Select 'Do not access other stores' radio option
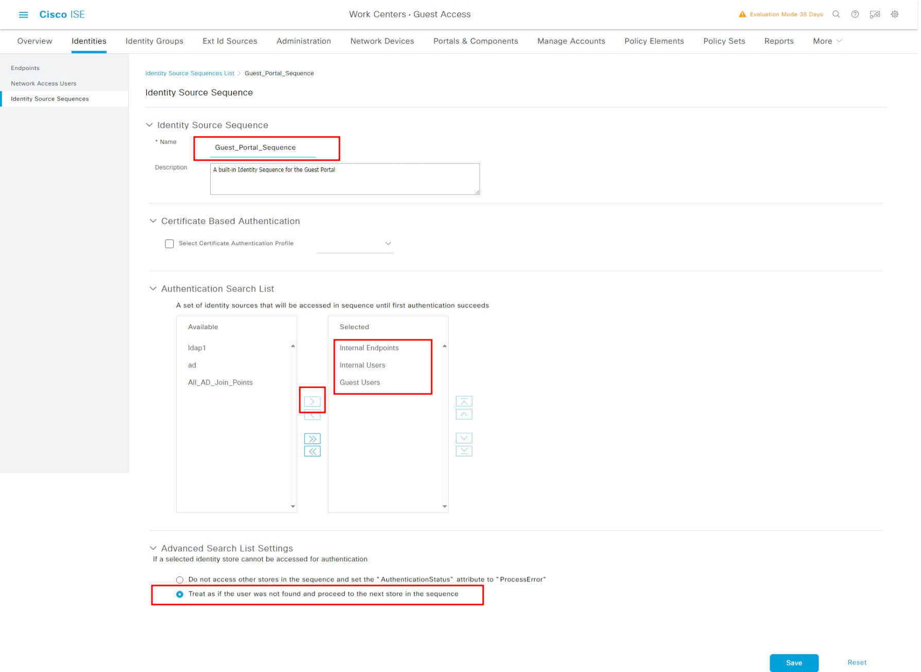Viewport: 921px width, 672px height. coord(180,580)
